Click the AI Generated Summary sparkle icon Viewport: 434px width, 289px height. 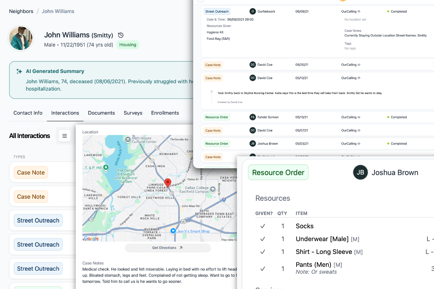19,72
